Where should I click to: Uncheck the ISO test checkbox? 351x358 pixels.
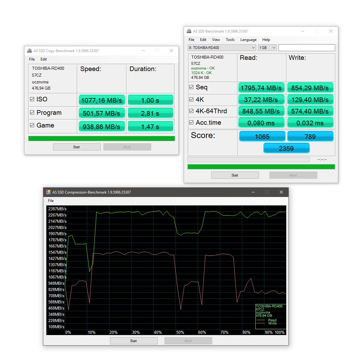(x=32, y=99)
